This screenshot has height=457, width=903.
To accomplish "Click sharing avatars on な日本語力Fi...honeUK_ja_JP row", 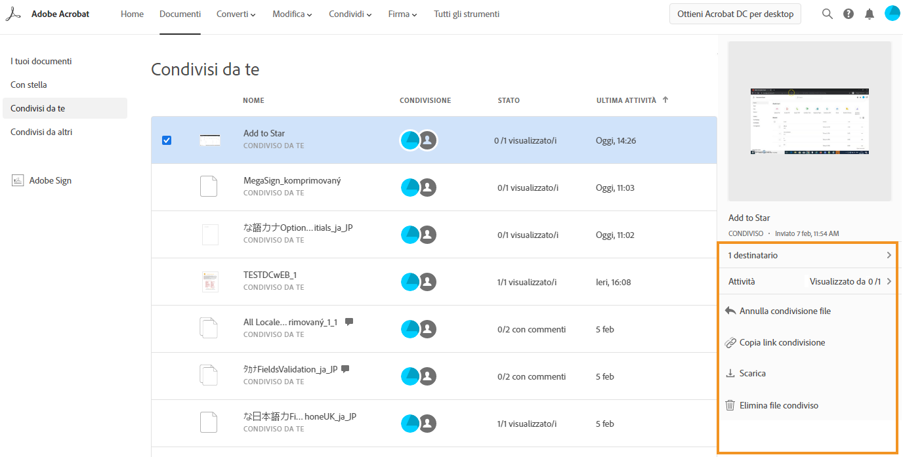I will click(x=419, y=424).
